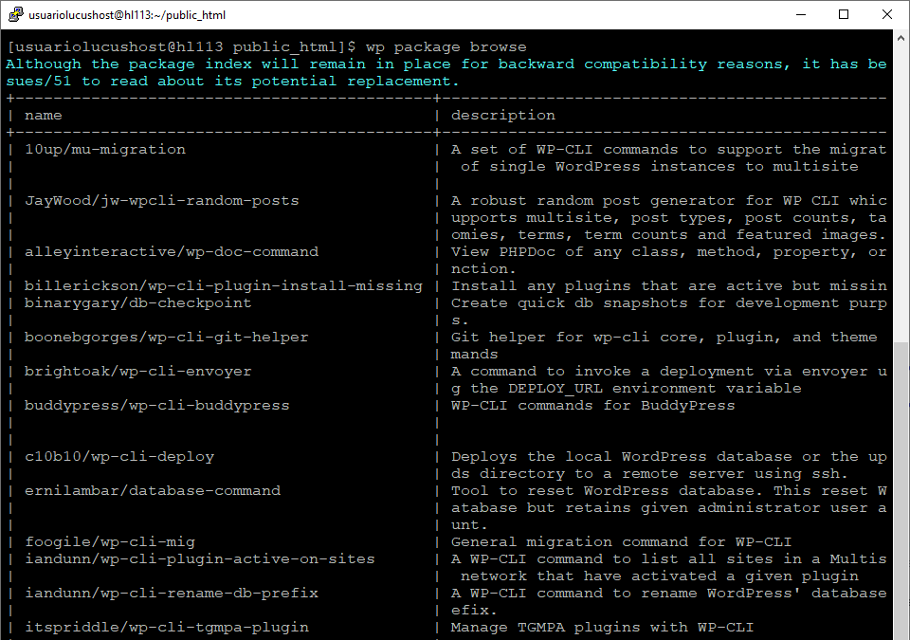Click 'g the DEPLOY_URL environment variable' line
Screen dimensions: 910x640
tap(627, 389)
